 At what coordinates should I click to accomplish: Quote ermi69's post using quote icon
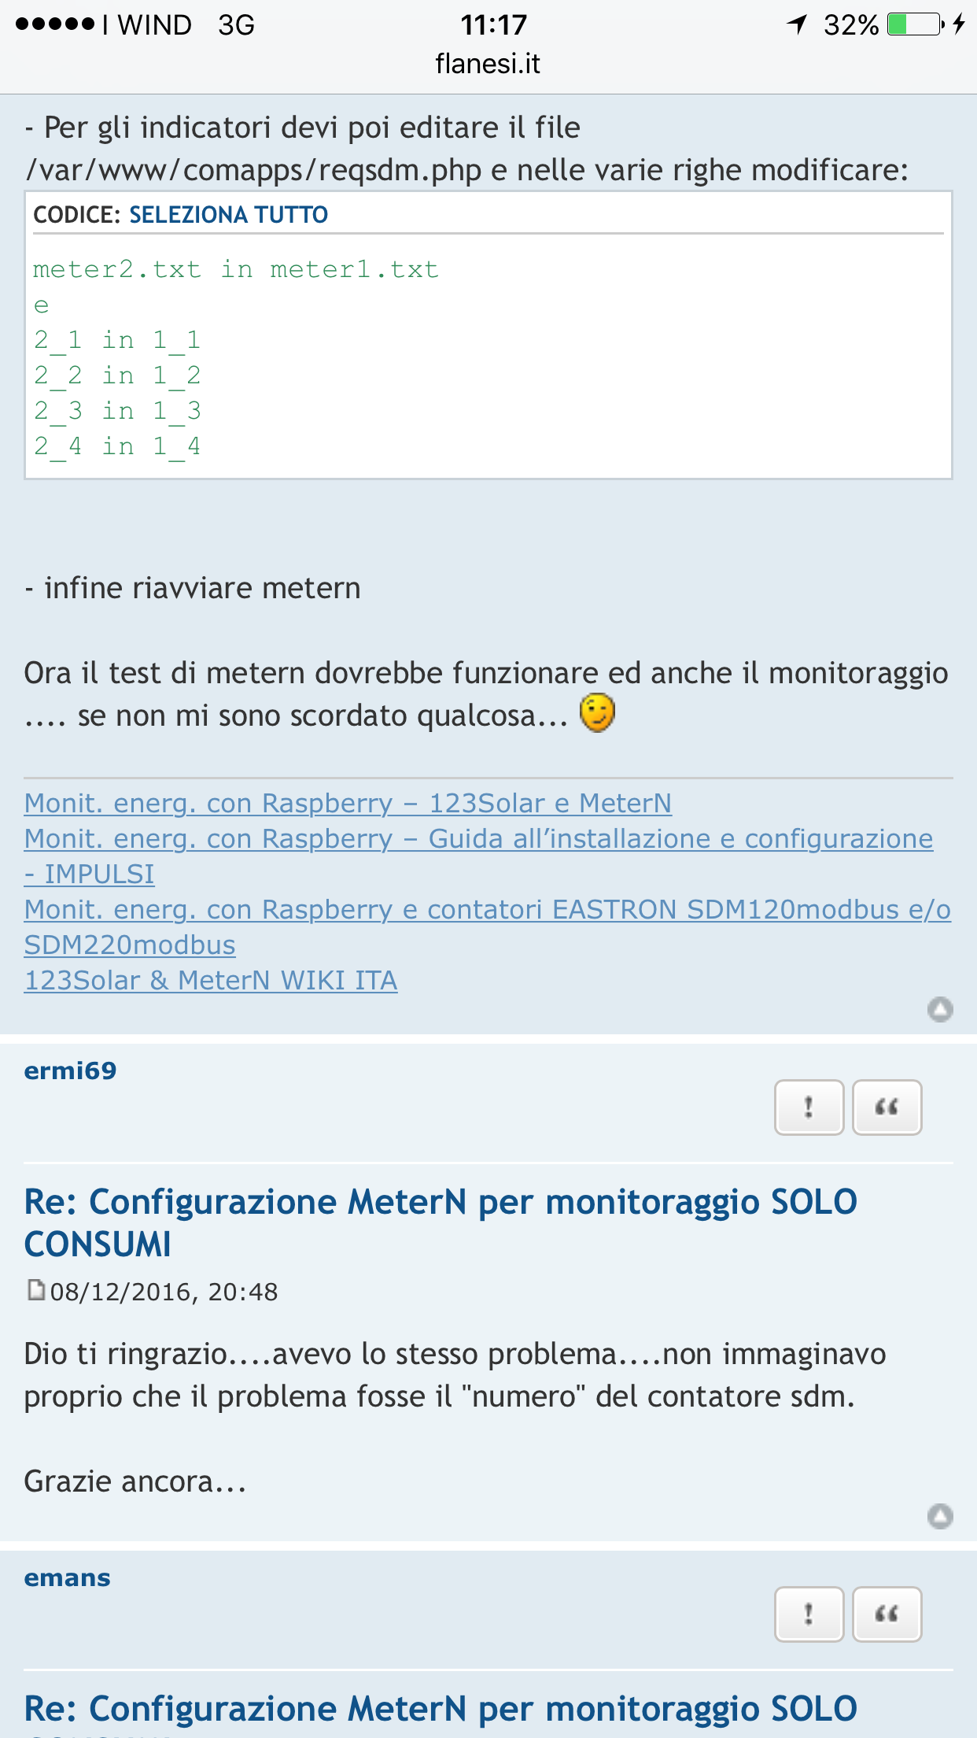887,1108
